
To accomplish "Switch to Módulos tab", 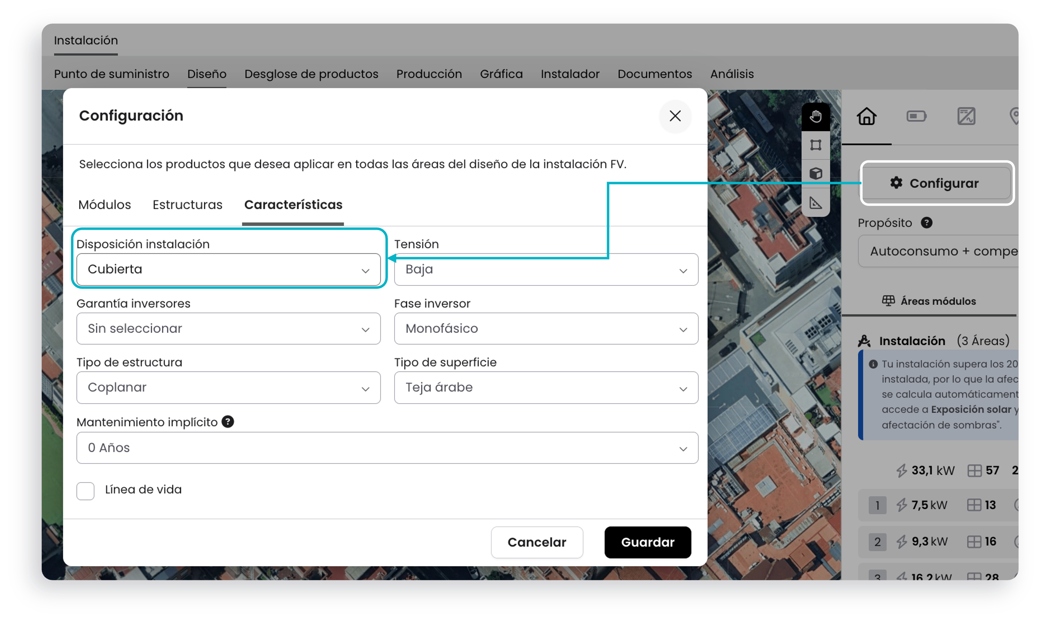I will click(104, 205).
